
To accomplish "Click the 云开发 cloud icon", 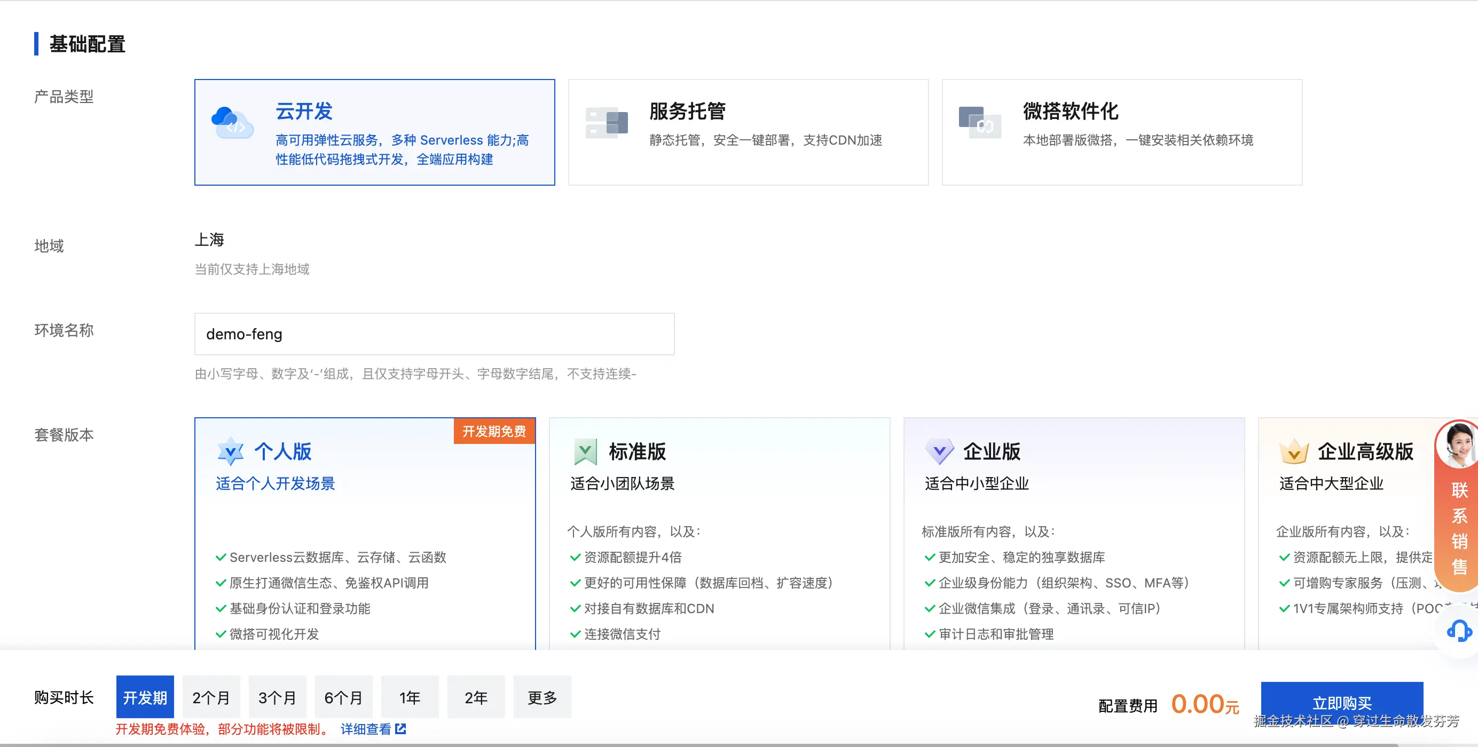I will [x=232, y=123].
